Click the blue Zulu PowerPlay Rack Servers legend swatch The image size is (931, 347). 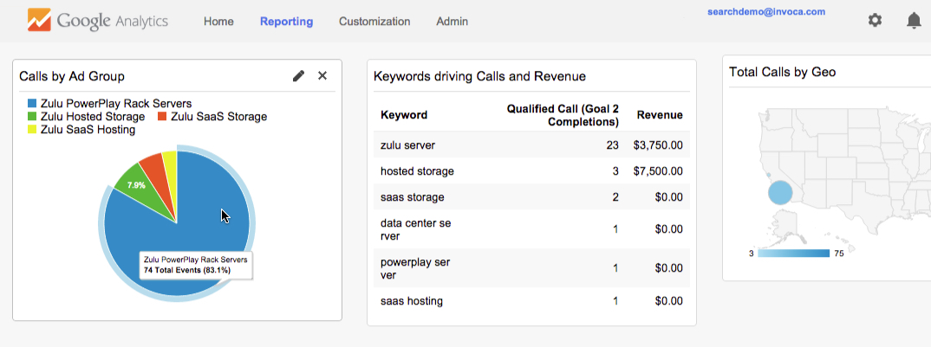coord(32,104)
